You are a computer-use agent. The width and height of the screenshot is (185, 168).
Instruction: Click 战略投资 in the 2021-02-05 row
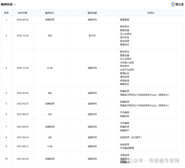(50, 159)
